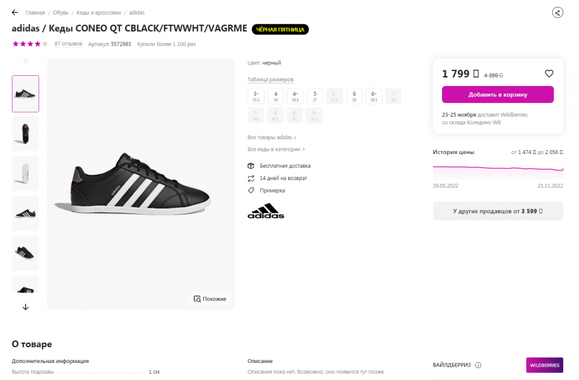Click the star rating icons
Image resolution: width=579 pixels, height=380 pixels.
point(30,44)
